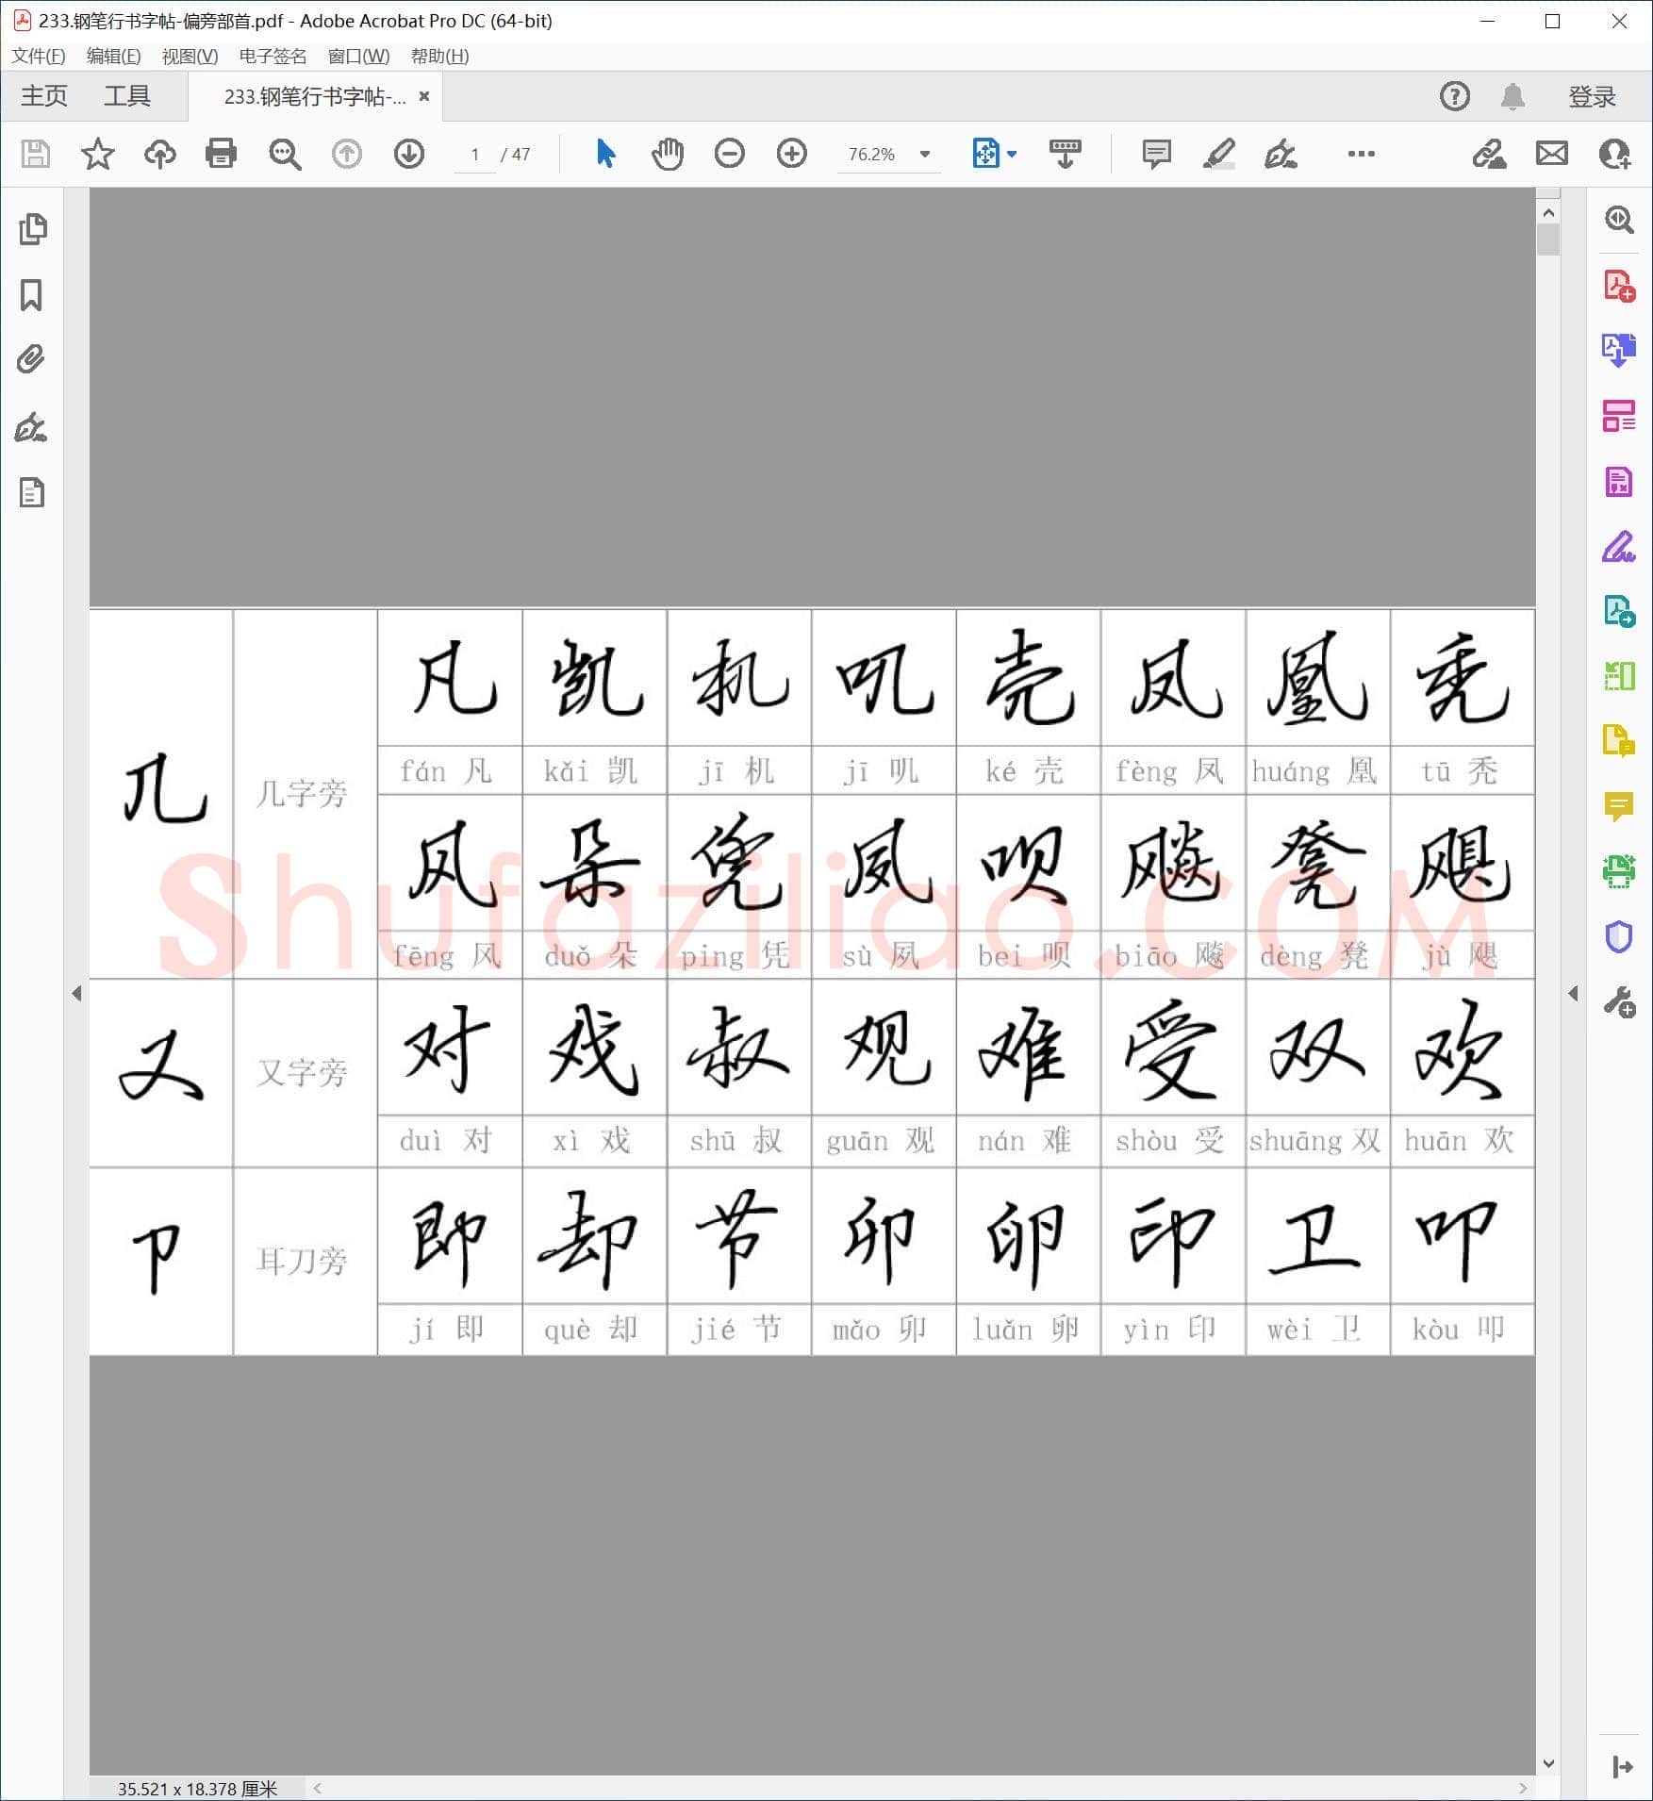Open page thumbnails panel

pos(32,229)
